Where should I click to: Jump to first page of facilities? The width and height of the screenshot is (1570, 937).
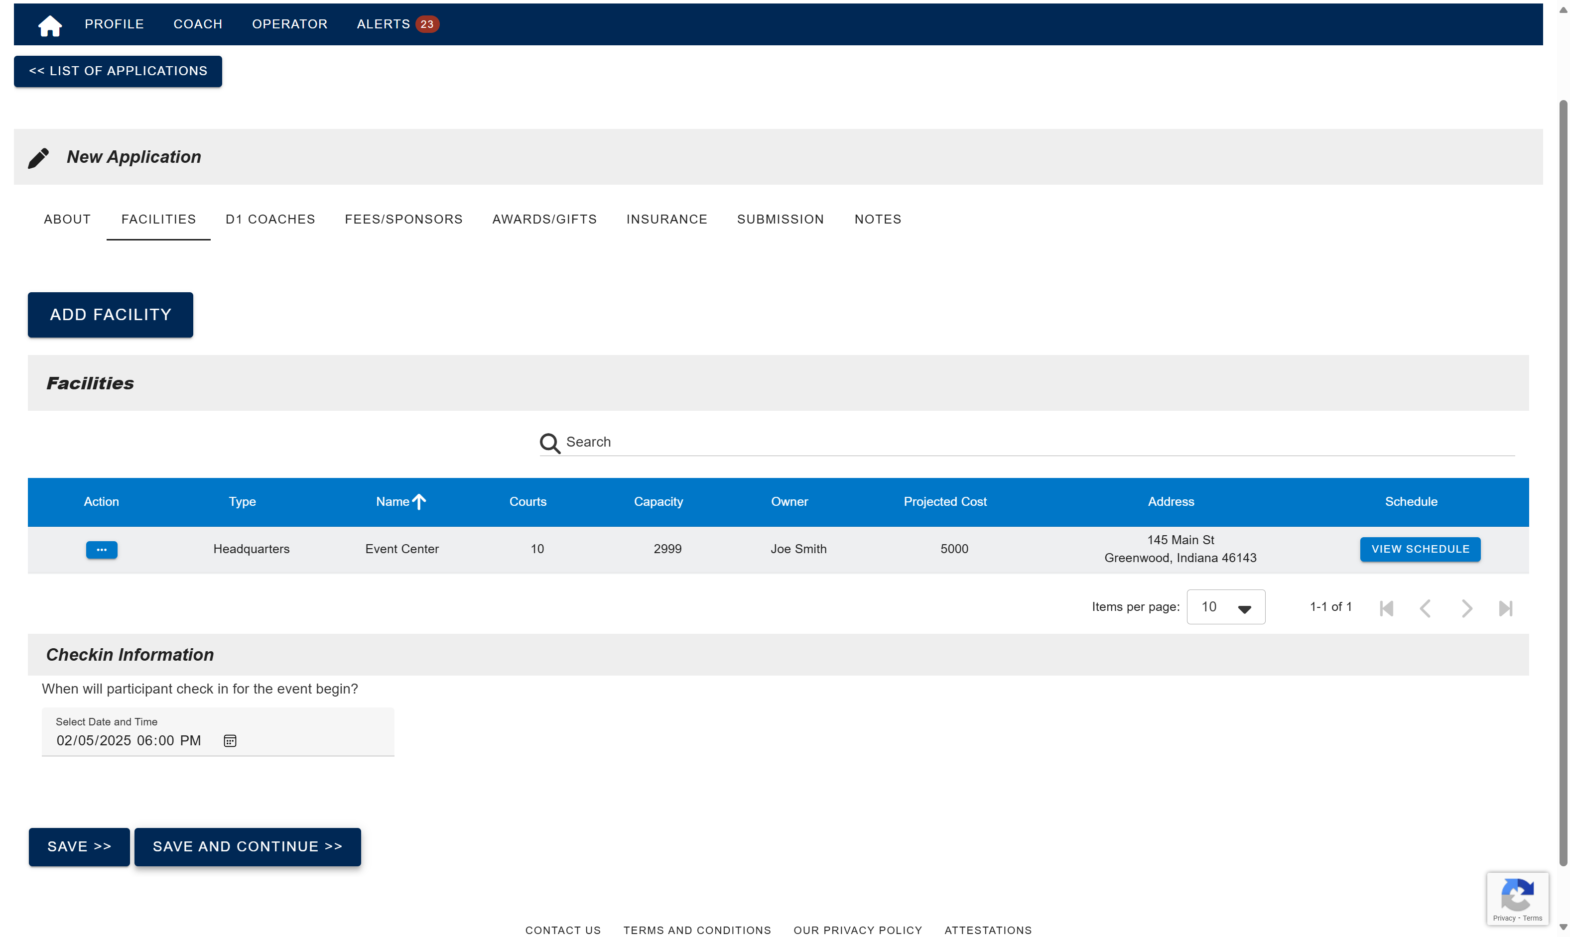coord(1386,608)
